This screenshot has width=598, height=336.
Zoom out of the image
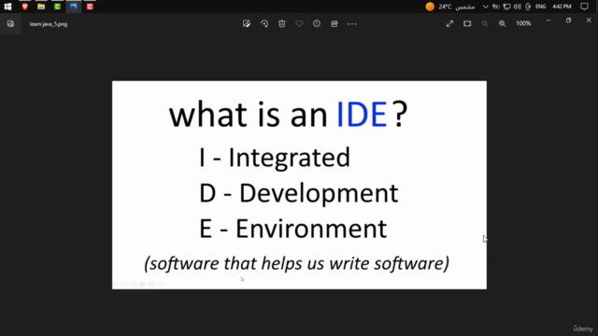[x=485, y=23]
